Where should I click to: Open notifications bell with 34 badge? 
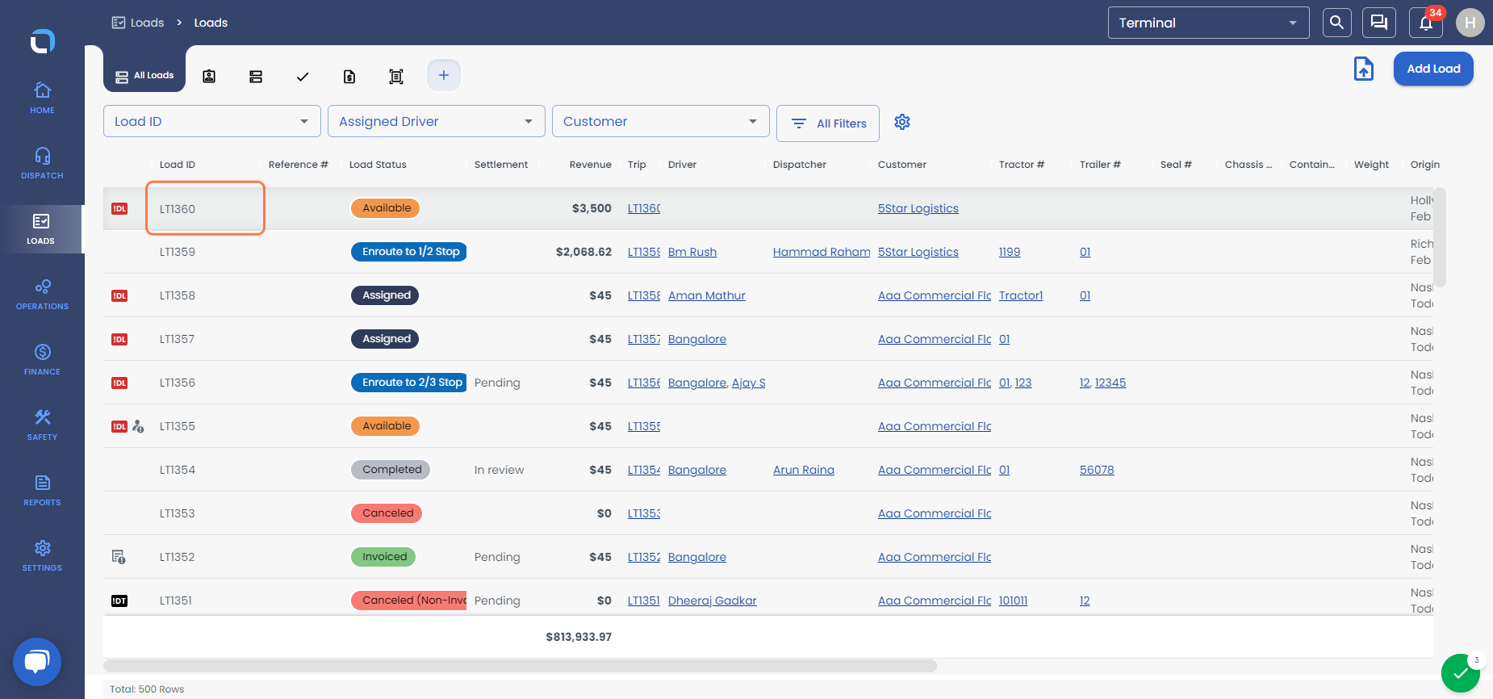[1426, 23]
